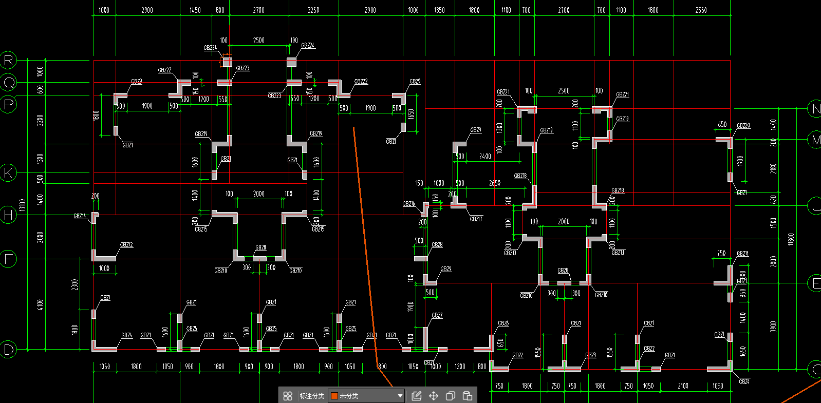Image resolution: width=821 pixels, height=403 pixels.
Task: Select axis bubble N on right side
Action: [815, 108]
